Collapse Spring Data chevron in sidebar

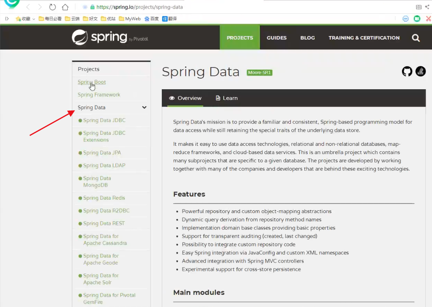(x=144, y=107)
